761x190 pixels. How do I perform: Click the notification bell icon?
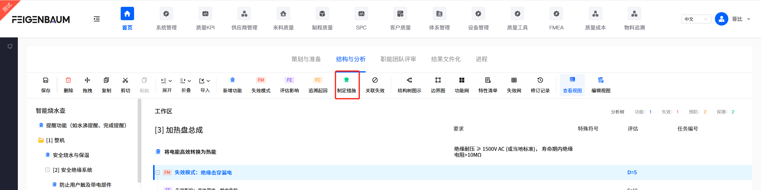[10, 46]
